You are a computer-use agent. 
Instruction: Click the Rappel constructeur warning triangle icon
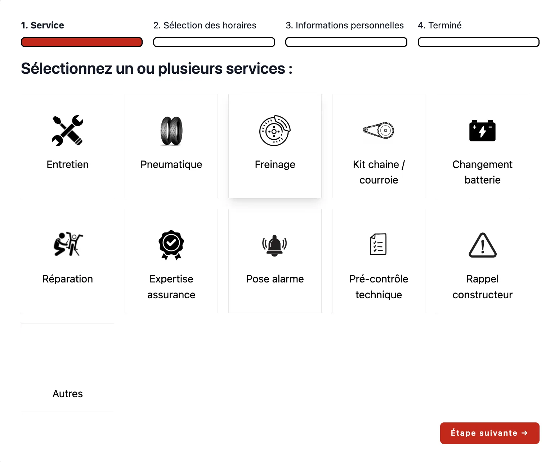click(x=483, y=245)
